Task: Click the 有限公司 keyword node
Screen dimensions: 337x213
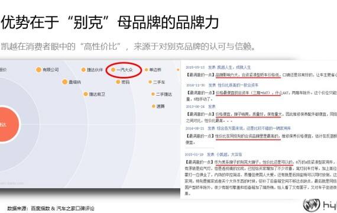Action: click(x=48, y=70)
